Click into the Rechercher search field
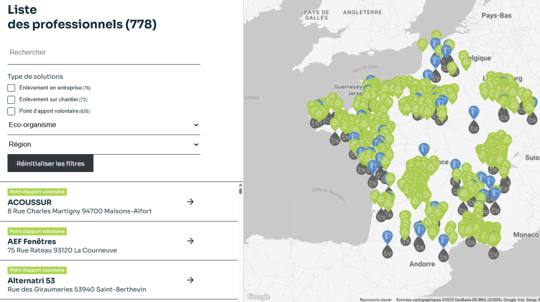Screen dimensions: 540x302 coord(104,53)
